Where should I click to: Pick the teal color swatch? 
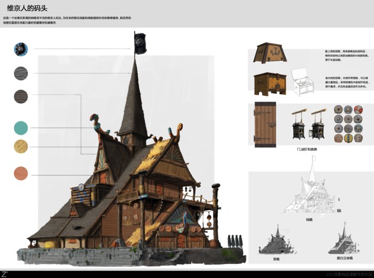(x=21, y=128)
